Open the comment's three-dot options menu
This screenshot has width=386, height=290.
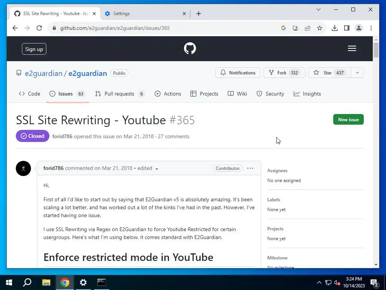(250, 168)
